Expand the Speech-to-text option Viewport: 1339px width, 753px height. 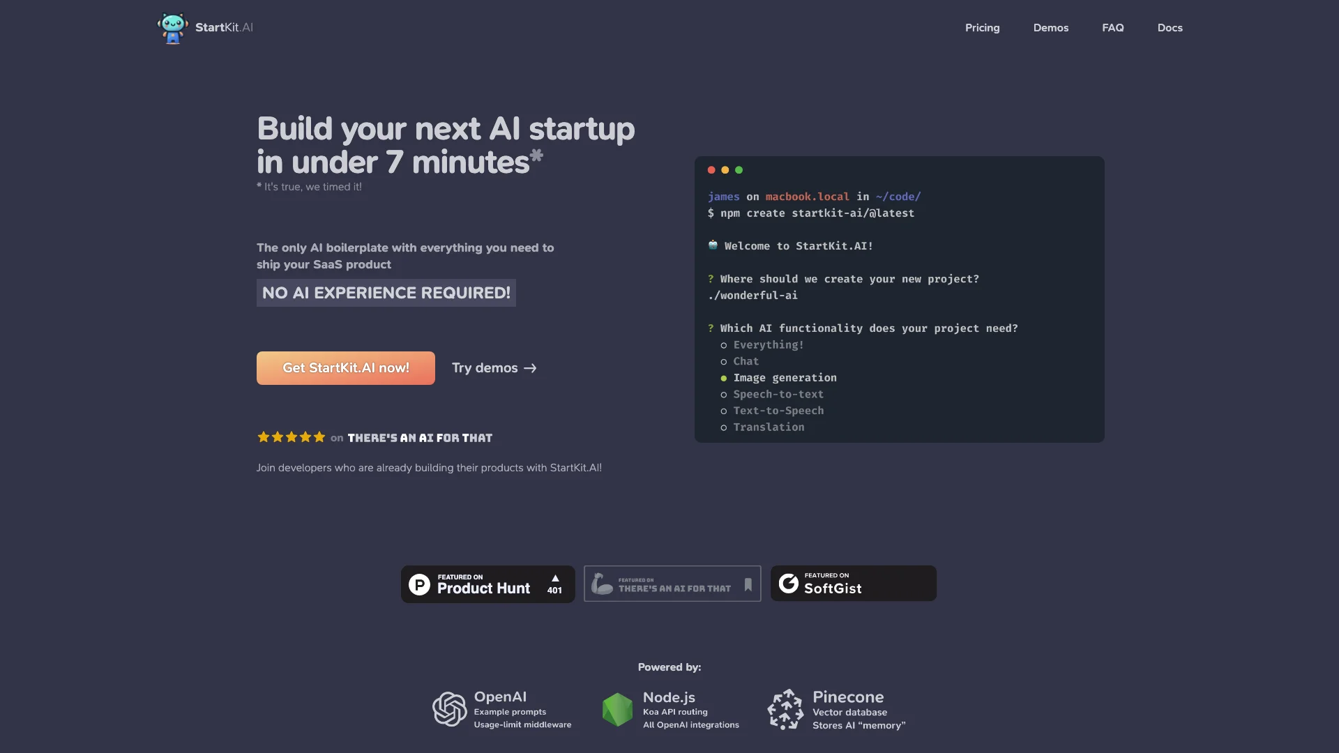(x=777, y=395)
